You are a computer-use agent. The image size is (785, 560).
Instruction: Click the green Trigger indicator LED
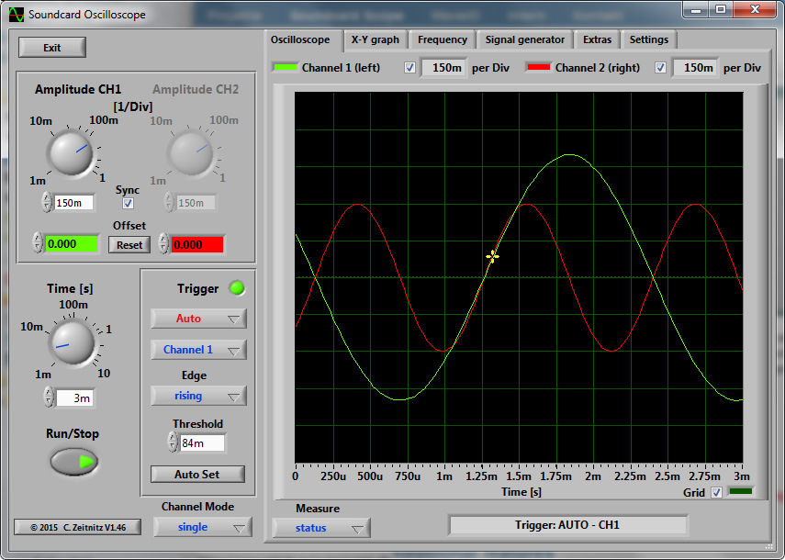coord(237,288)
